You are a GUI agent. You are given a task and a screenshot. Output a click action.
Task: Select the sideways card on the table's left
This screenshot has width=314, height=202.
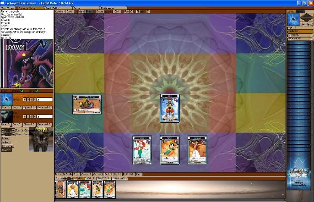pos(87,105)
